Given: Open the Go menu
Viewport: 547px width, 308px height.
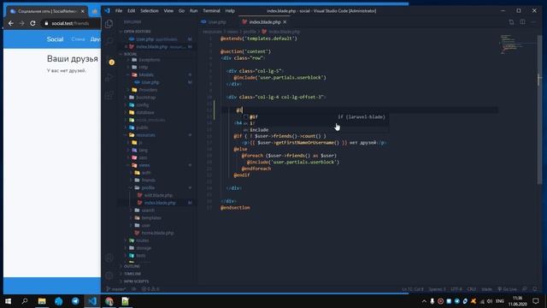Looking at the screenshot, I should click(181, 11).
